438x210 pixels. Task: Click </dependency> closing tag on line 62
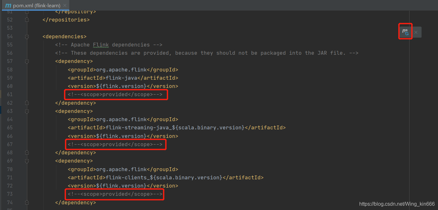tap(76, 103)
